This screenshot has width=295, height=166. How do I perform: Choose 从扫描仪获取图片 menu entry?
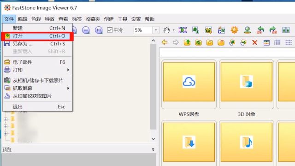click(x=38, y=96)
